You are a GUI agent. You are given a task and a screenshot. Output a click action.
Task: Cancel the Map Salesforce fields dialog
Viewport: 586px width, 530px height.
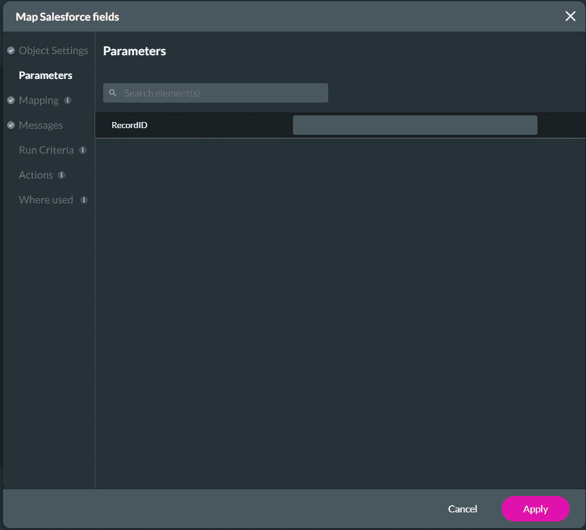[x=462, y=509]
